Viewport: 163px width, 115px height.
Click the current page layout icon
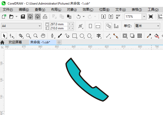(x=116, y=26)
